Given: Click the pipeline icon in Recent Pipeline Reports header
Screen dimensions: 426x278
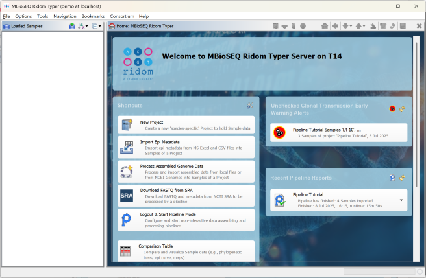Looking at the screenshot, I should [392, 178].
